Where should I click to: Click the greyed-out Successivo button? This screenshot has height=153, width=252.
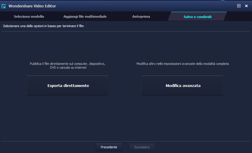point(142,147)
